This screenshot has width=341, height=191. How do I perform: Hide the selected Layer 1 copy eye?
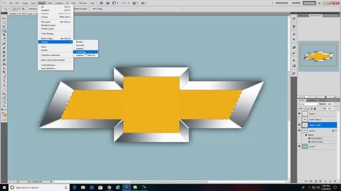[x=299, y=125]
